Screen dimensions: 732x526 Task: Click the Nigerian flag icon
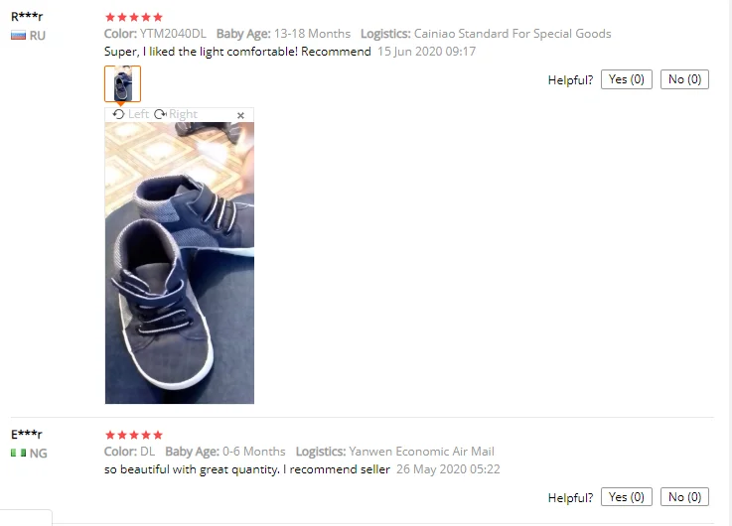pyautogui.click(x=18, y=453)
